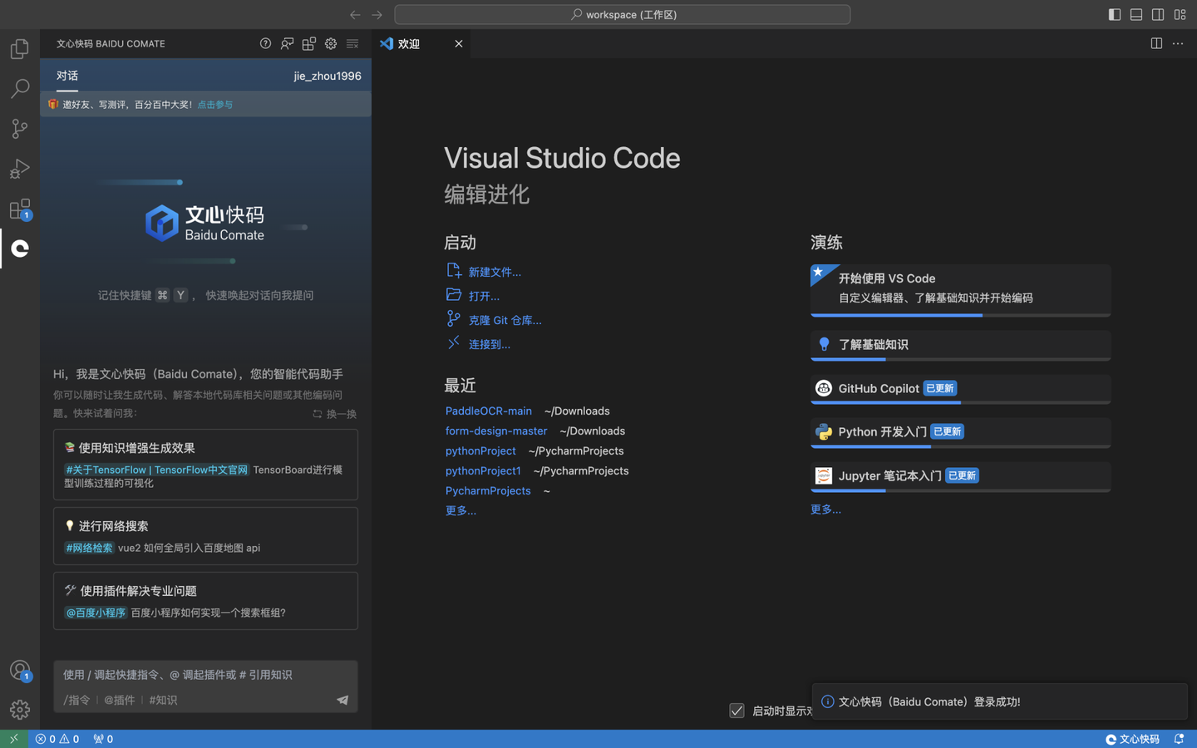Click the @插件 shortcut below input
The width and height of the screenshot is (1197, 748).
coord(119,700)
